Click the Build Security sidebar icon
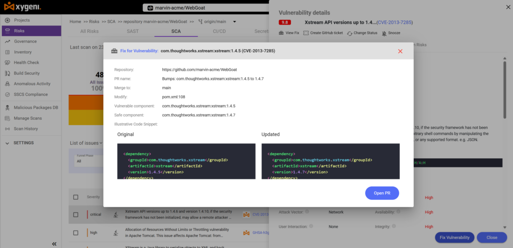 pyautogui.click(x=8, y=73)
